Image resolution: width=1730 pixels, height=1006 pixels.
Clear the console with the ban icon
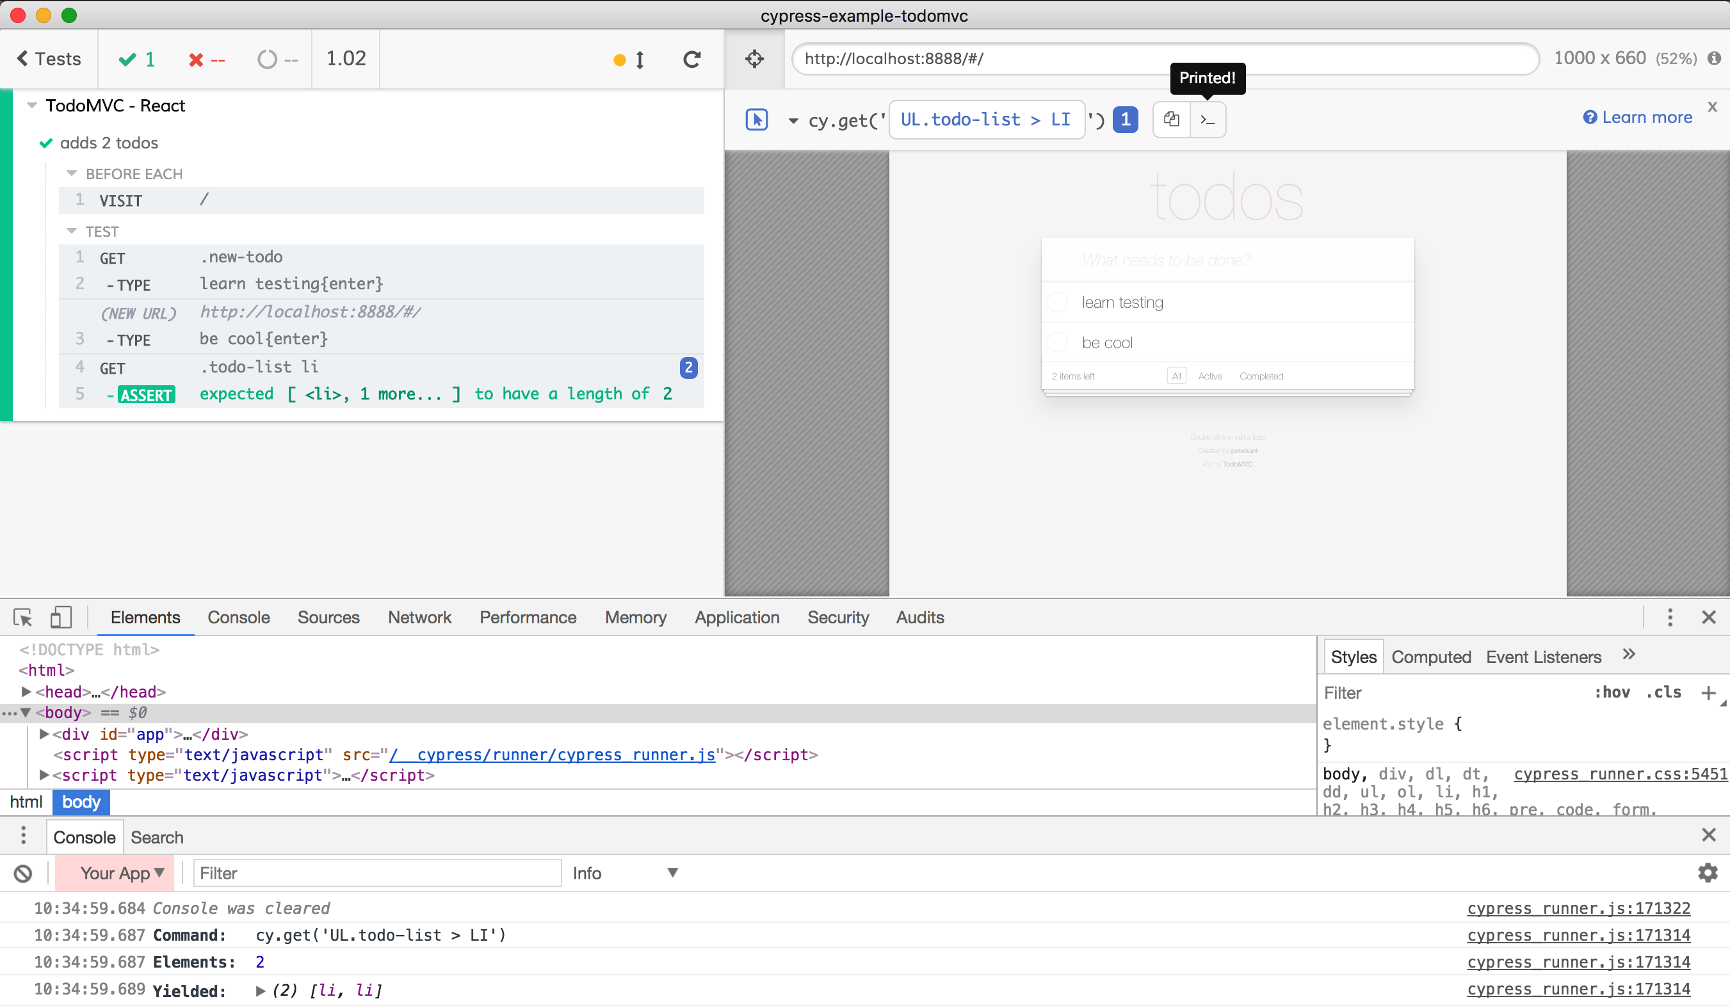pyautogui.click(x=22, y=873)
